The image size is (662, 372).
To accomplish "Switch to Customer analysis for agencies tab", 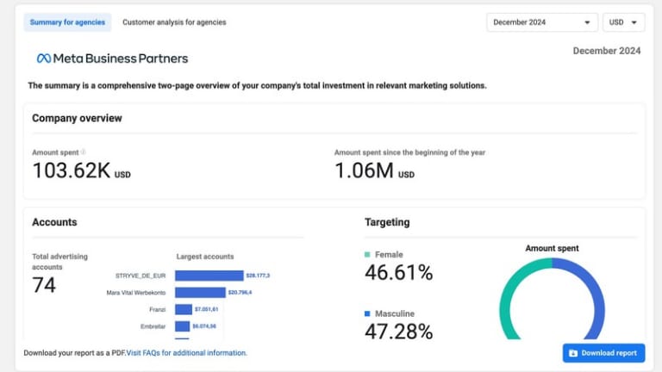I will pyautogui.click(x=174, y=22).
